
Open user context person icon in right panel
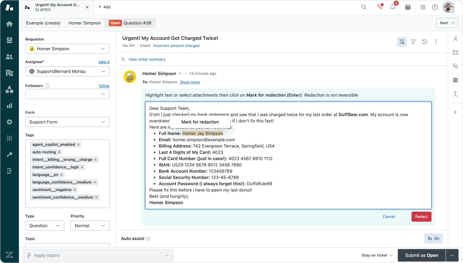tap(455, 39)
